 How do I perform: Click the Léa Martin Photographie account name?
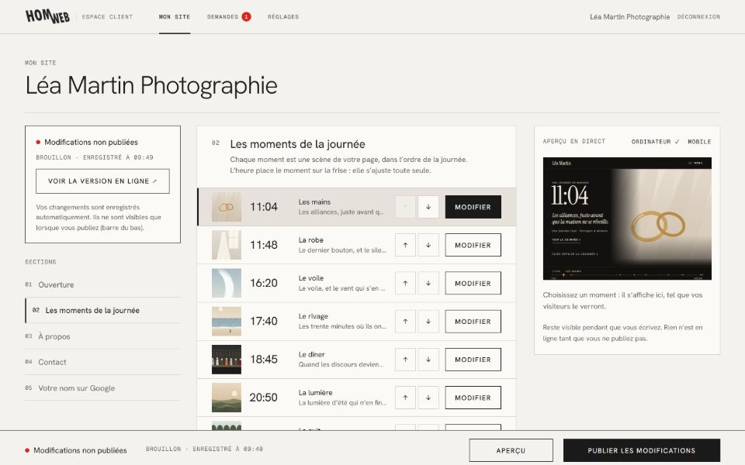pos(629,16)
